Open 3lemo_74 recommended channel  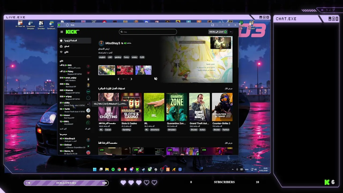pyautogui.click(x=75, y=152)
